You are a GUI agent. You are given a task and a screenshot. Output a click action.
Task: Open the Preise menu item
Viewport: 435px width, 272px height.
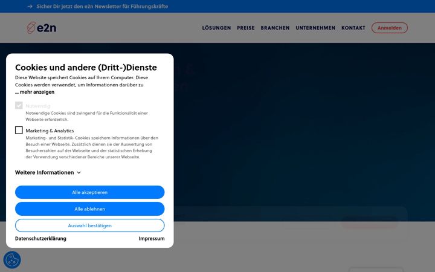click(x=246, y=28)
